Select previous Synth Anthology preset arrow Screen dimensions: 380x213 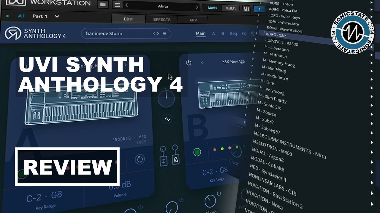(154, 33)
